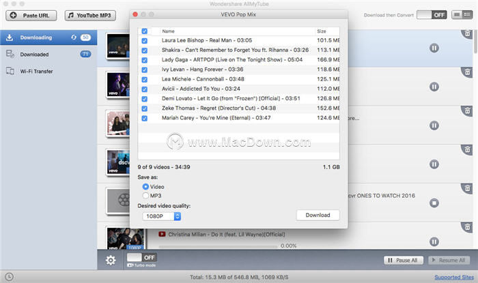Image resolution: width=478 pixels, height=283 pixels.
Task: Open the scheduler clock icon in the status bar
Action: pos(9,277)
